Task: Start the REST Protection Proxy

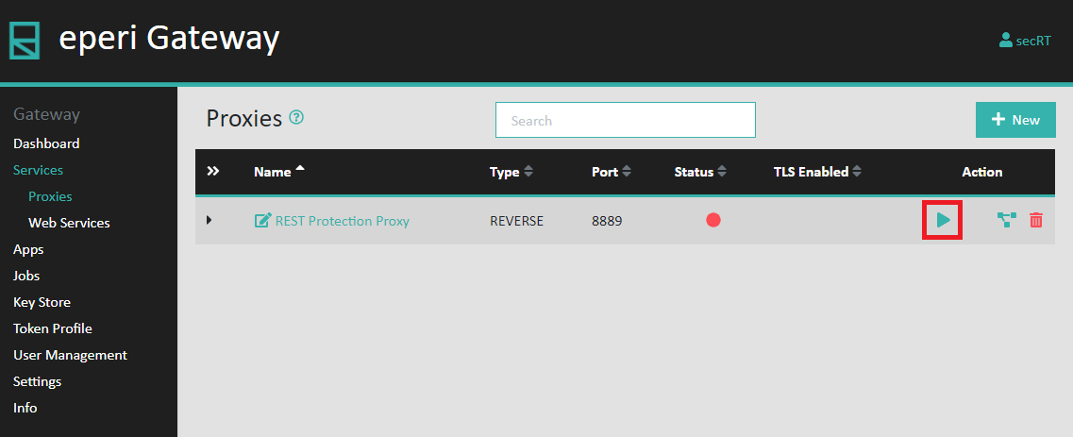Action: pos(943,220)
